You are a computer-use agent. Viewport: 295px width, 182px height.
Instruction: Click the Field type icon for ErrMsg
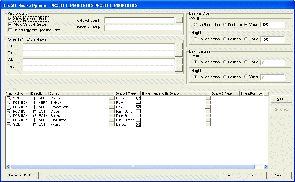[138, 103]
